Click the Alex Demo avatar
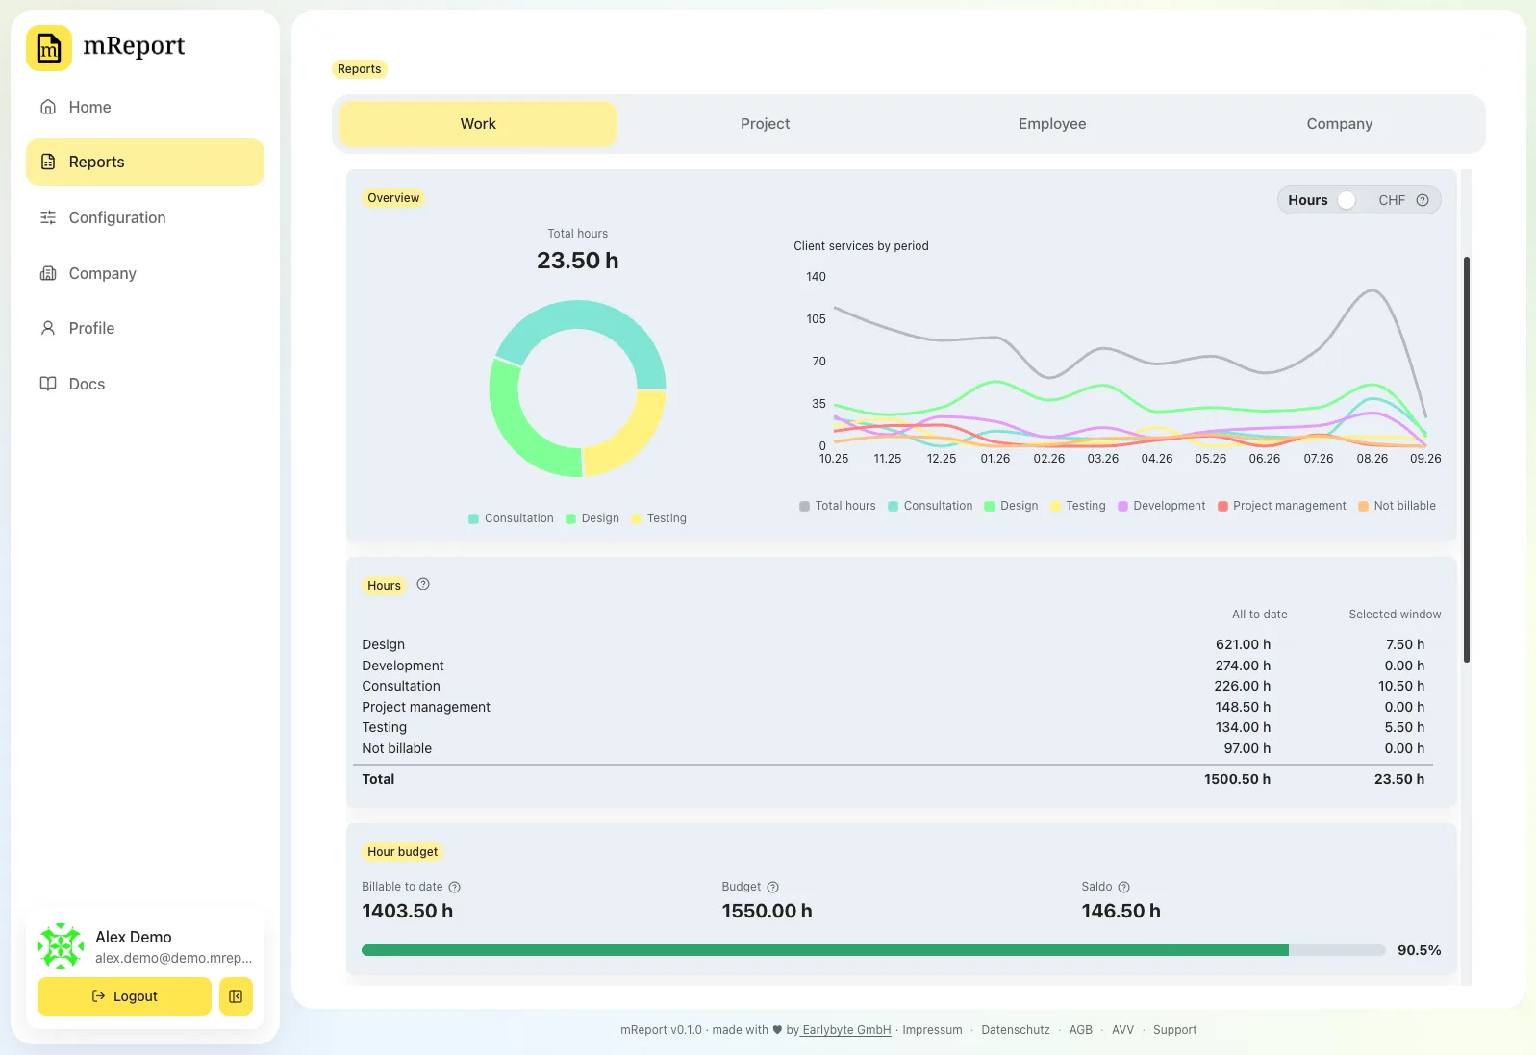This screenshot has width=1536, height=1055. point(61,946)
